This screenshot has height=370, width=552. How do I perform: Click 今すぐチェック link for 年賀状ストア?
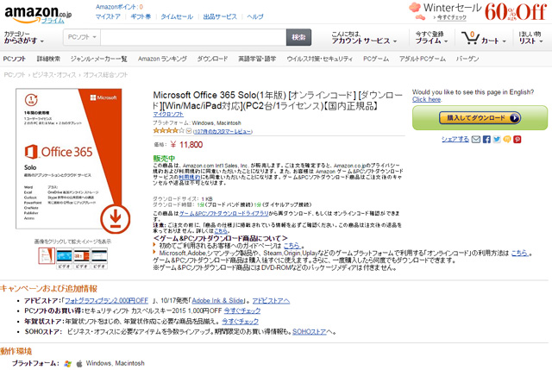[240, 322]
